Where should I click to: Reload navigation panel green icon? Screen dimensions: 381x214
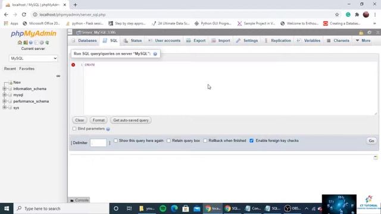(47, 43)
